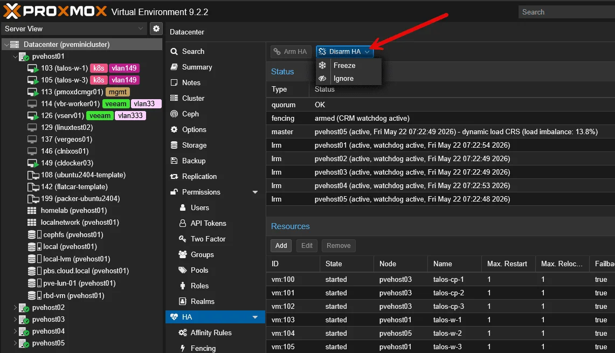Click the Storage database icon
Viewport: 615px width, 353px height.
(174, 145)
